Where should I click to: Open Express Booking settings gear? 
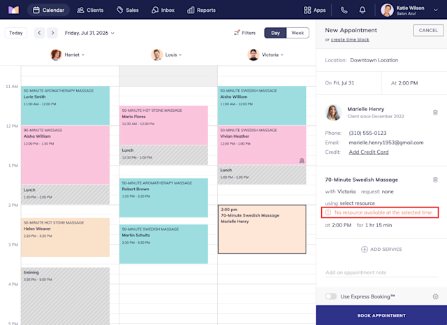pyautogui.click(x=435, y=296)
